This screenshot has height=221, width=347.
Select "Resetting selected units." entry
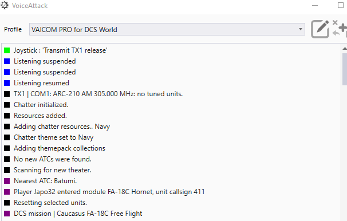tap(50, 203)
